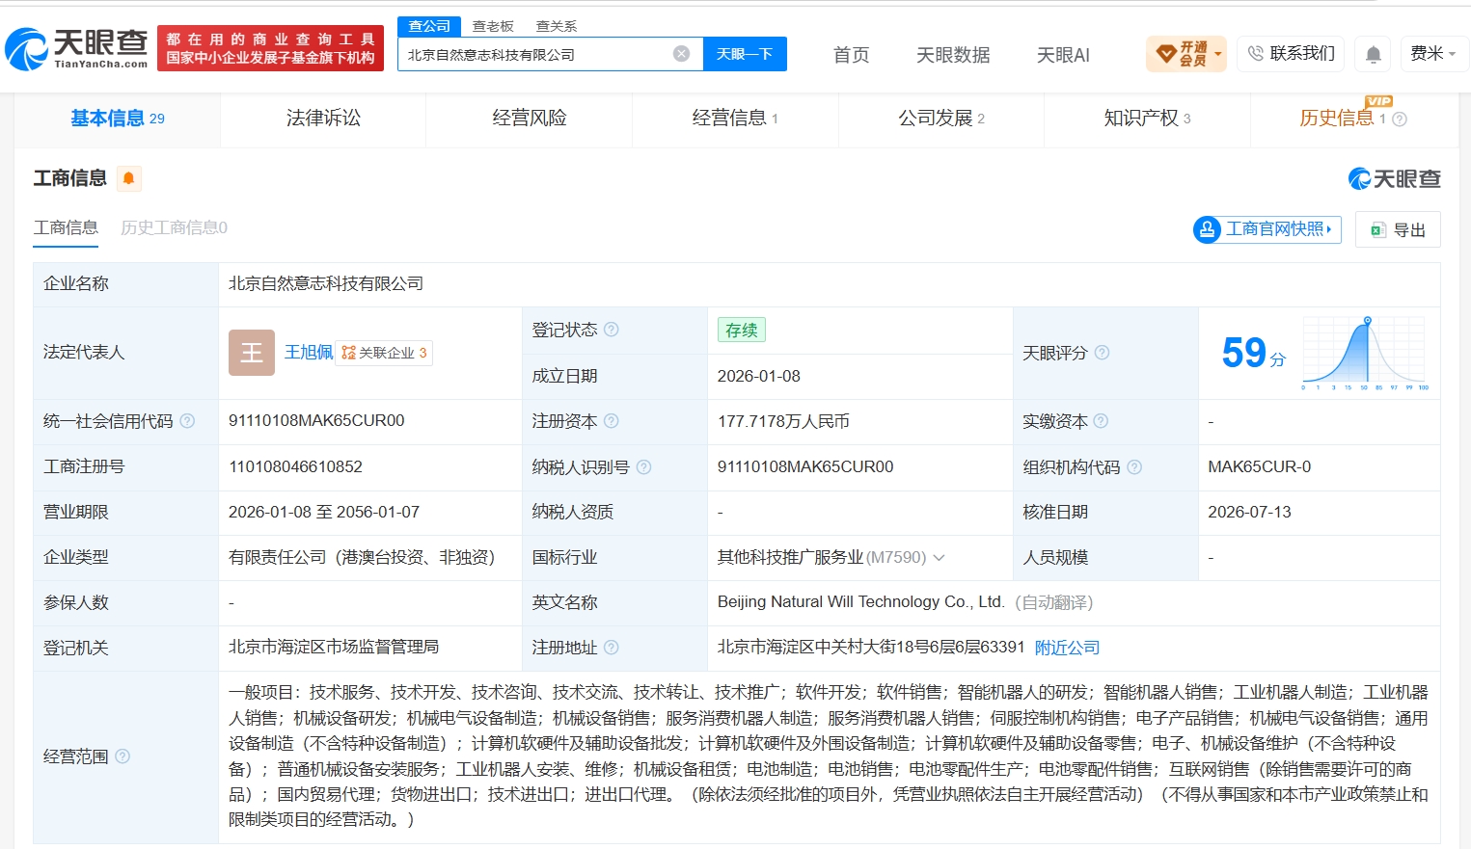This screenshot has width=1471, height=849.
Task: Open 天眼数据 in top navigation
Action: click(x=953, y=55)
